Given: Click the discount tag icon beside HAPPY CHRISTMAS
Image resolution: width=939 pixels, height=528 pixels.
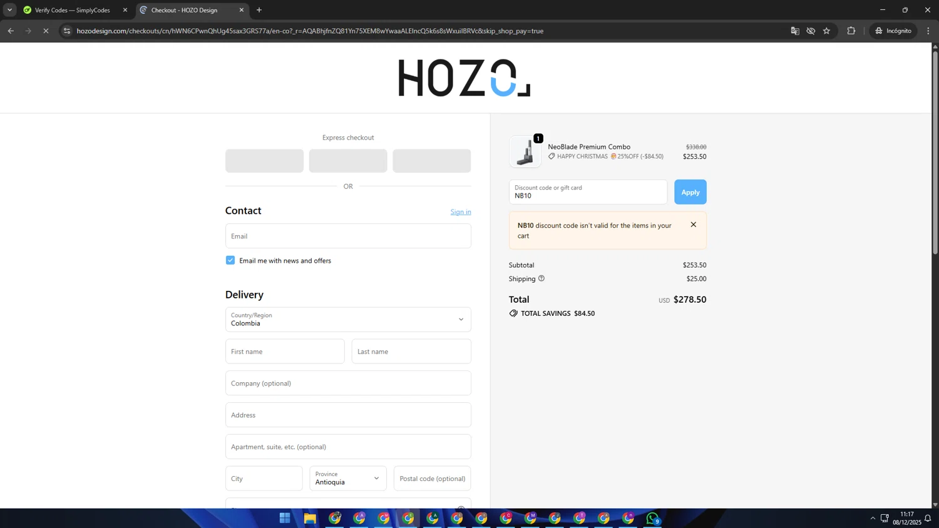Looking at the screenshot, I should 552,156.
